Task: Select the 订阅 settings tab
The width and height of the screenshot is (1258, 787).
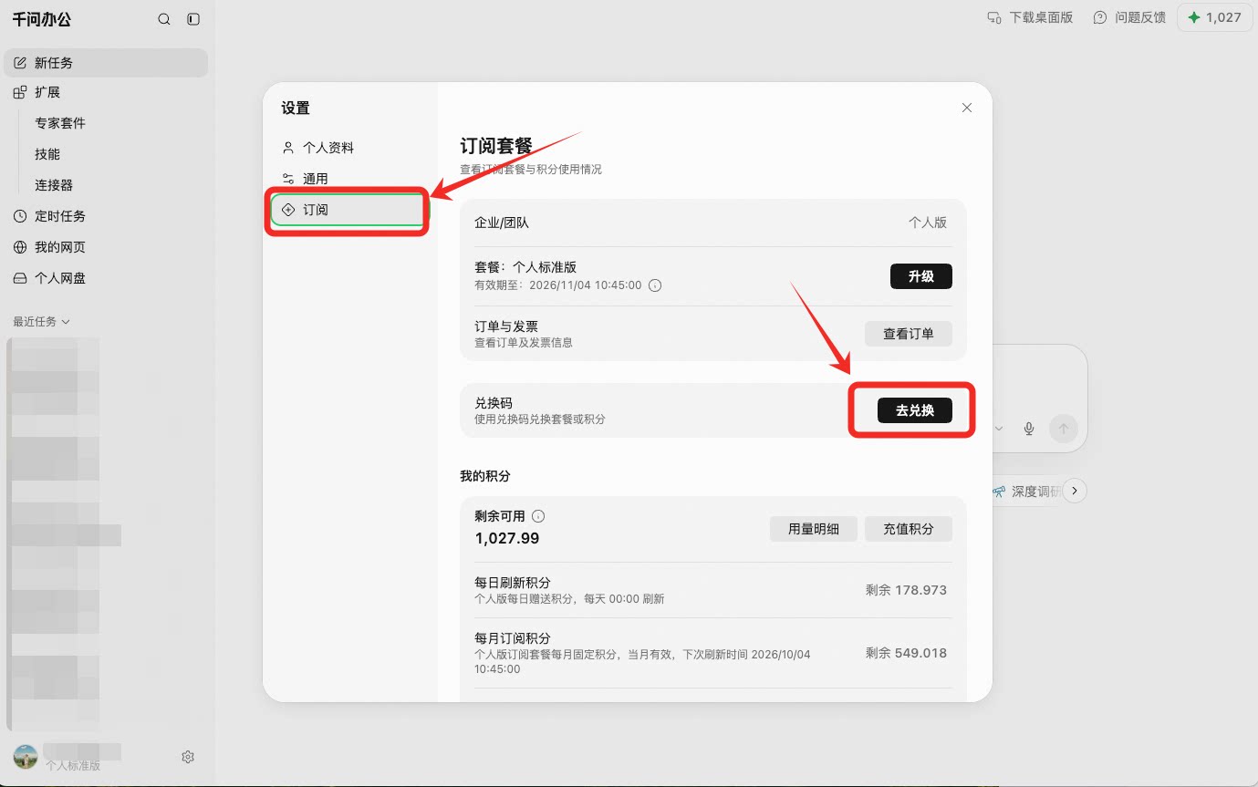Action: pos(348,210)
